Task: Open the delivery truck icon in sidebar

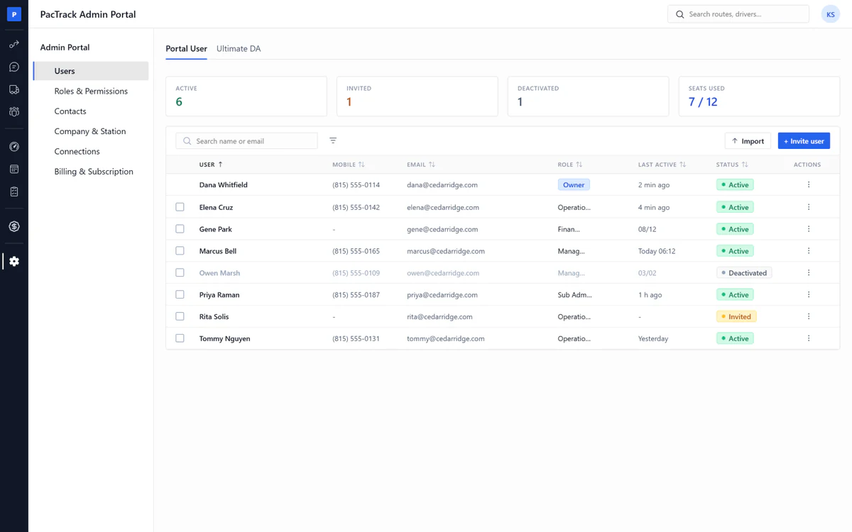Action: pos(14,89)
